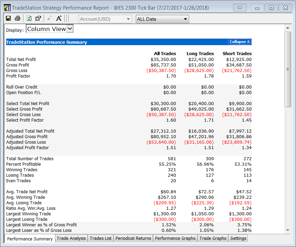Switch to the Trade Analysis tab
The width and height of the screenshot is (296, 247).
[71, 238]
